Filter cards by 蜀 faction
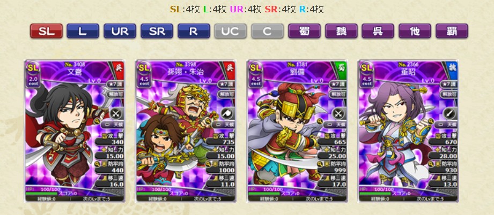The width and height of the screenshot is (494, 215). pos(304,31)
